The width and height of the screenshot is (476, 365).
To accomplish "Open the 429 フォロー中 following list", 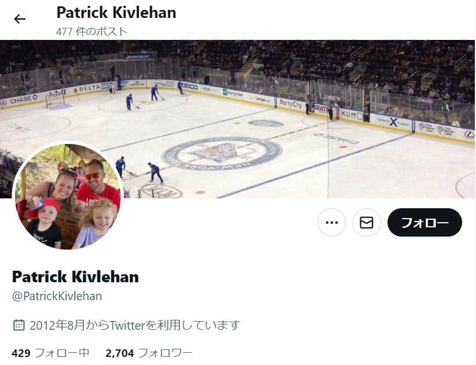I will click(x=50, y=353).
